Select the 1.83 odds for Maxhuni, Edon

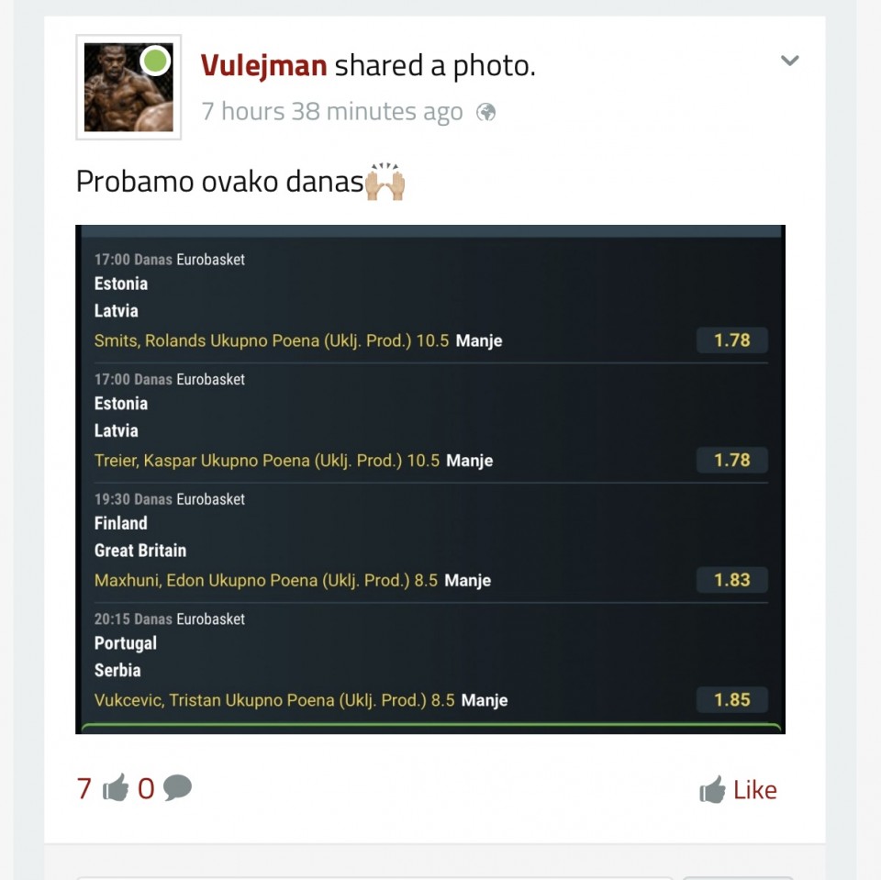coord(731,579)
